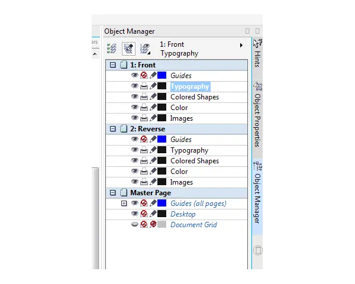Expand Guides (all pages) layer
Image resolution: width=355 pixels, height=284 pixels.
[x=124, y=204]
